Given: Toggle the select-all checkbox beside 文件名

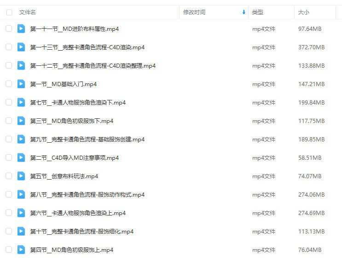Looking at the screenshot, I should click(x=9, y=12).
